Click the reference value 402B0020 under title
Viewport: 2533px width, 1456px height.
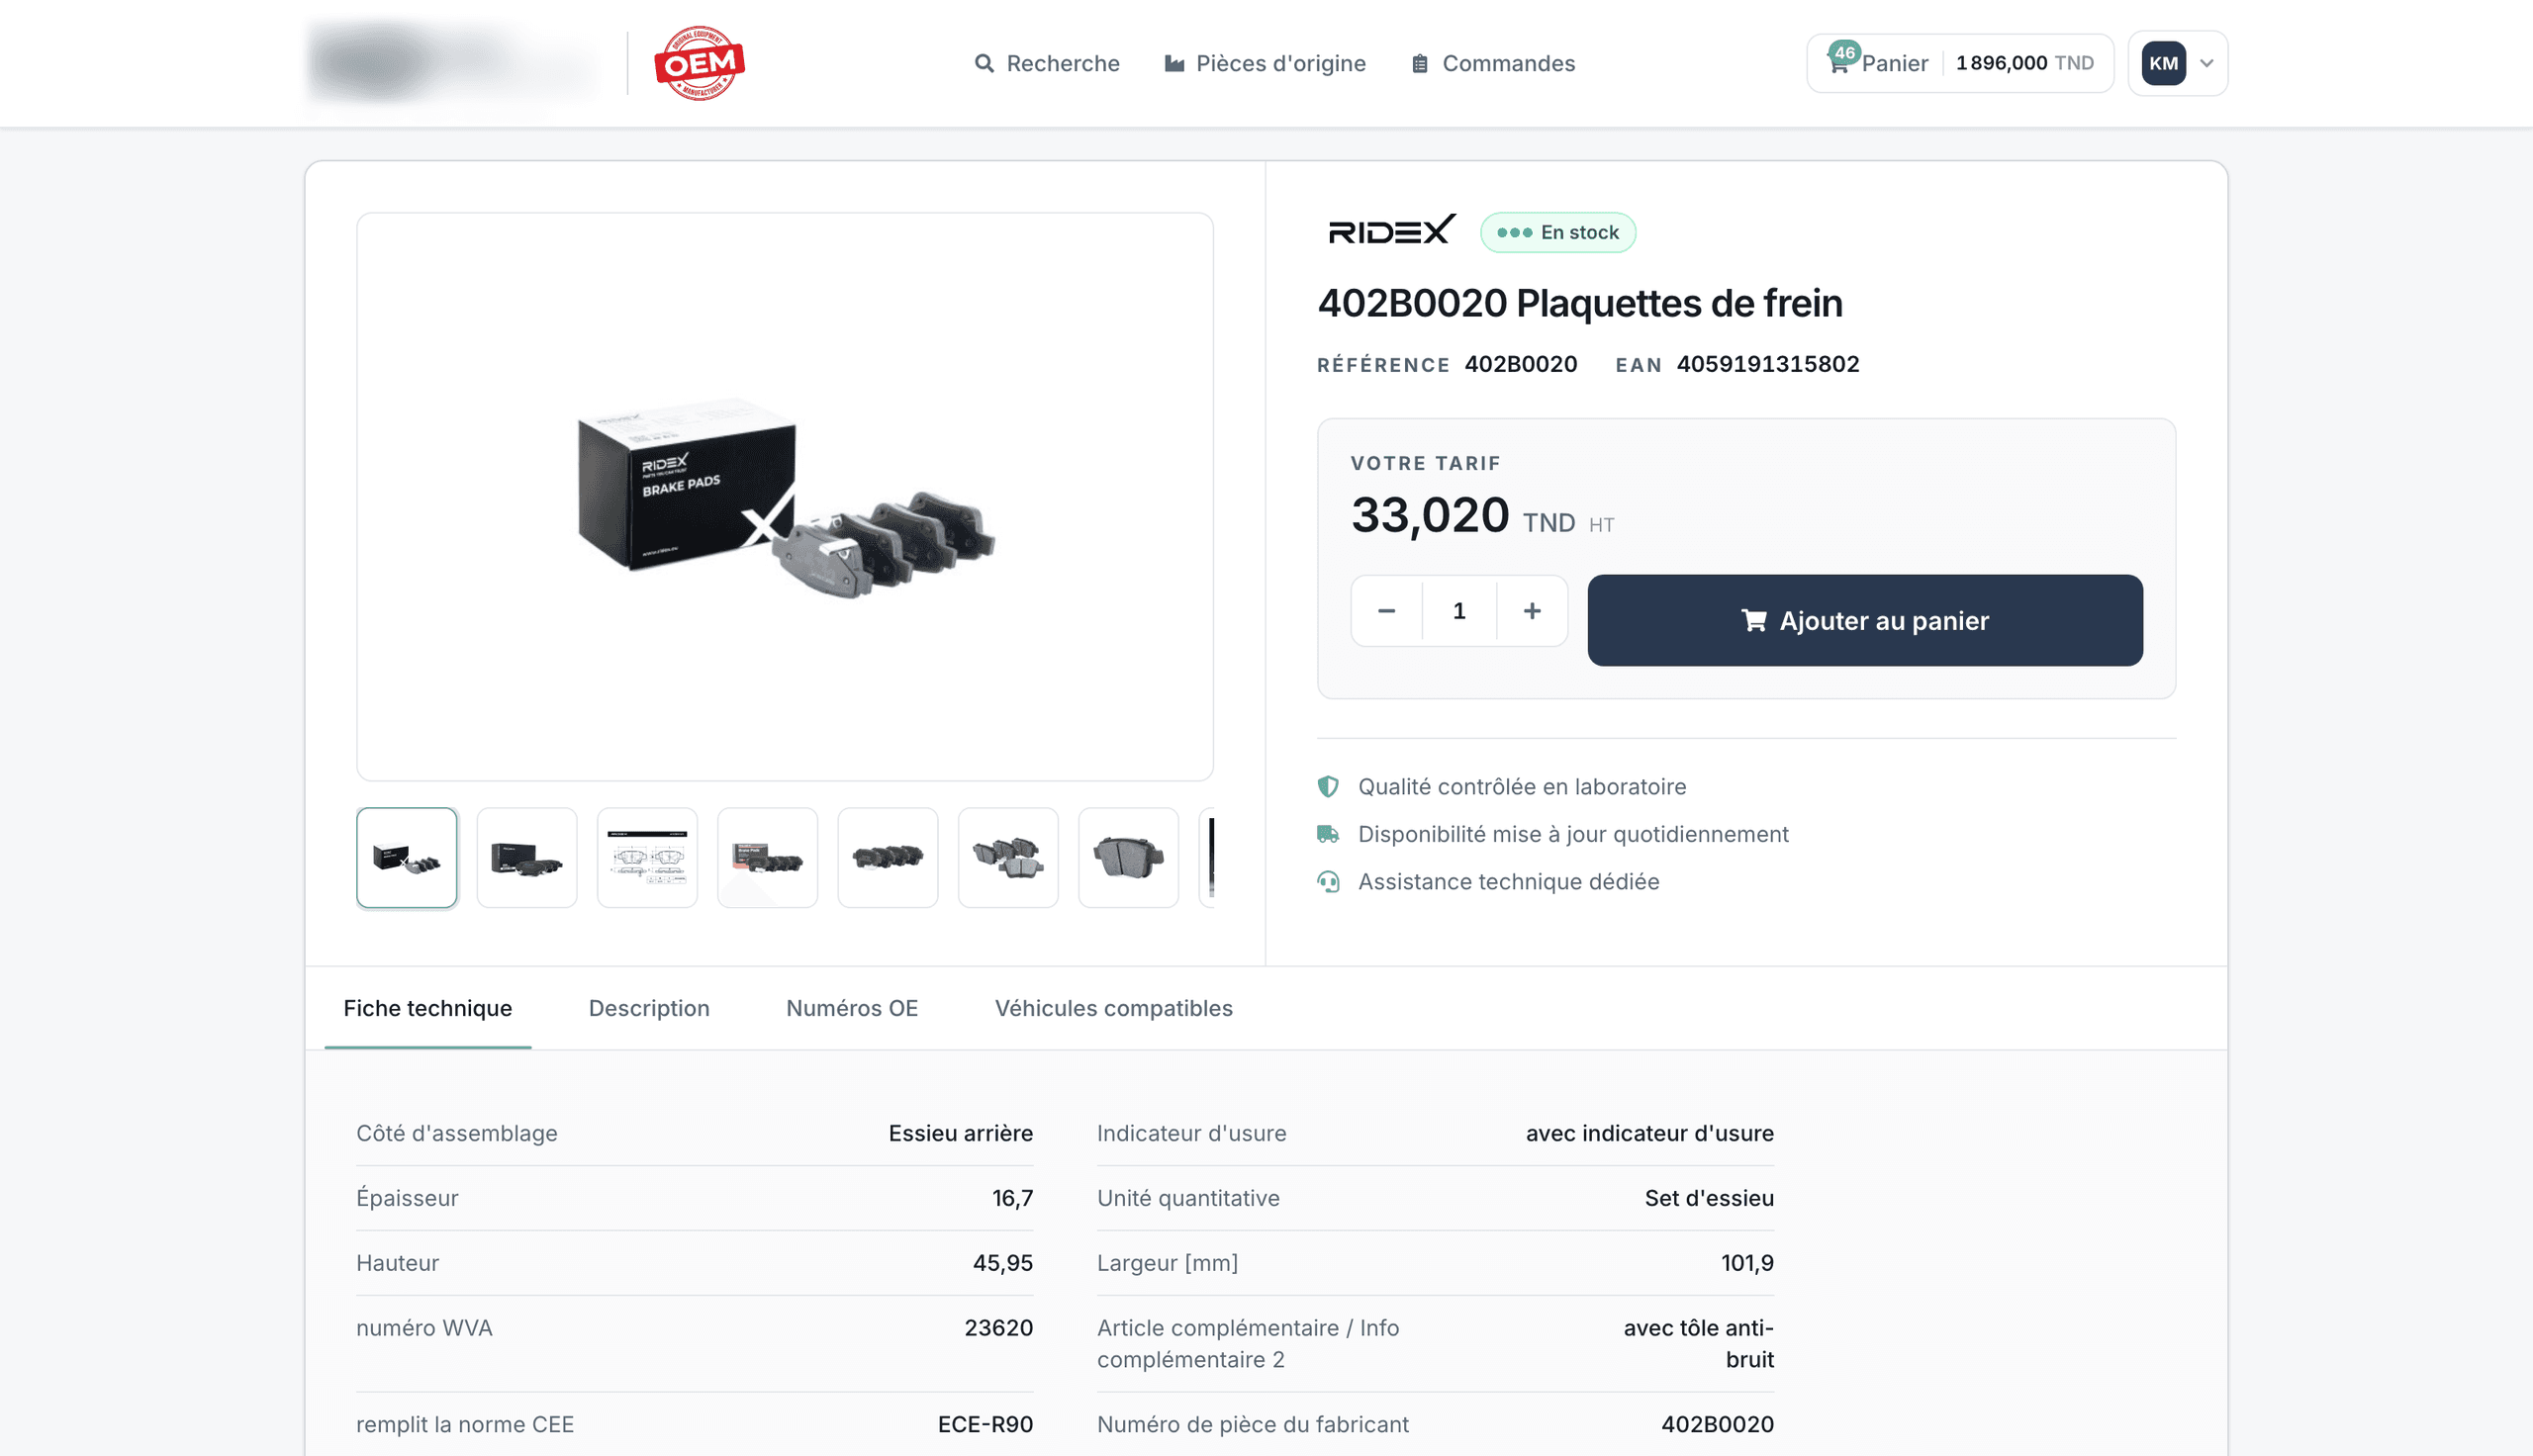pos(1521,364)
